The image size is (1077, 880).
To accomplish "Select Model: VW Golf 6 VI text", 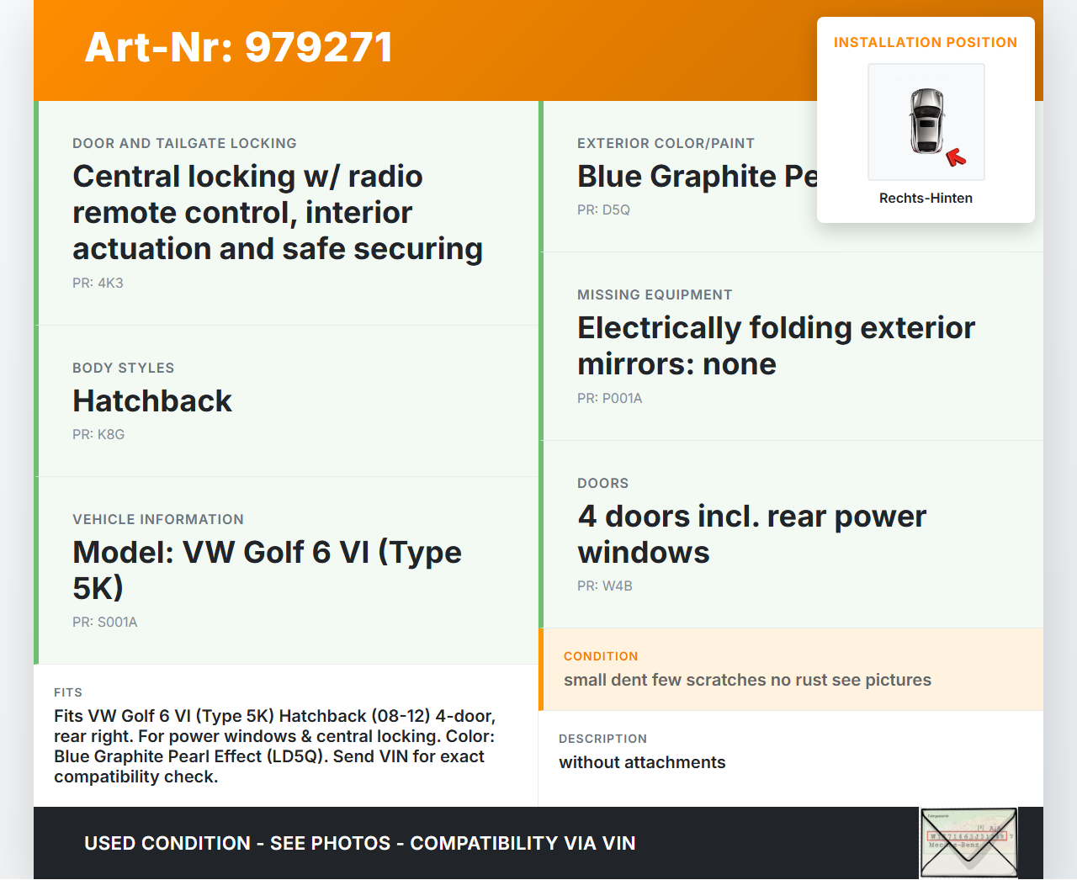I will tap(267, 570).
